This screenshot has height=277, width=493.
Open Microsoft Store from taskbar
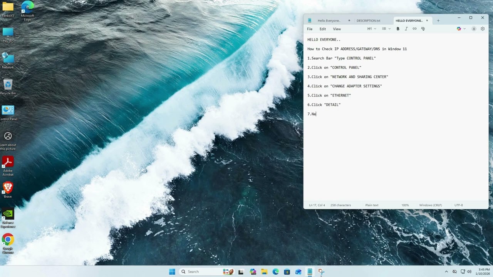[x=287, y=272]
